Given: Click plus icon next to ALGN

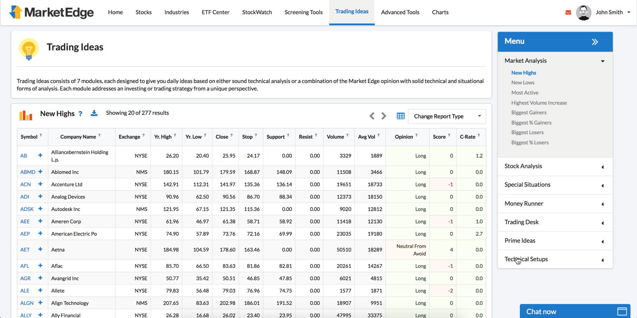Looking at the screenshot, I should coord(40,303).
